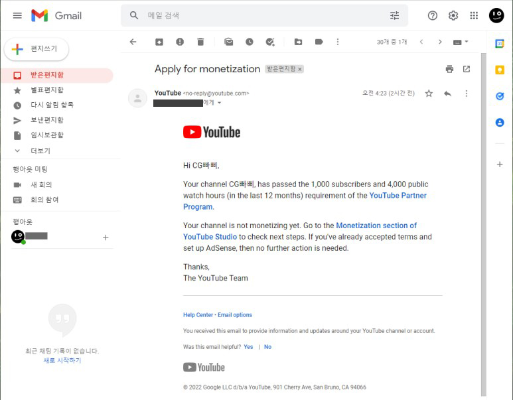Image resolution: width=513 pixels, height=400 pixels.
Task: Remove the 받은편지함 label tag
Action: pyautogui.click(x=300, y=69)
